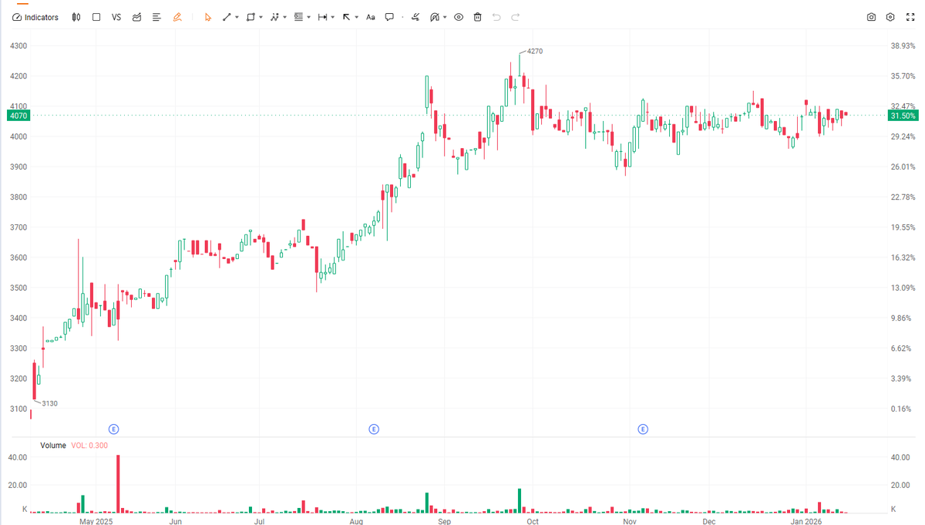This screenshot has width=925, height=525.
Task: Select the trend line drawing tool
Action: click(x=227, y=17)
